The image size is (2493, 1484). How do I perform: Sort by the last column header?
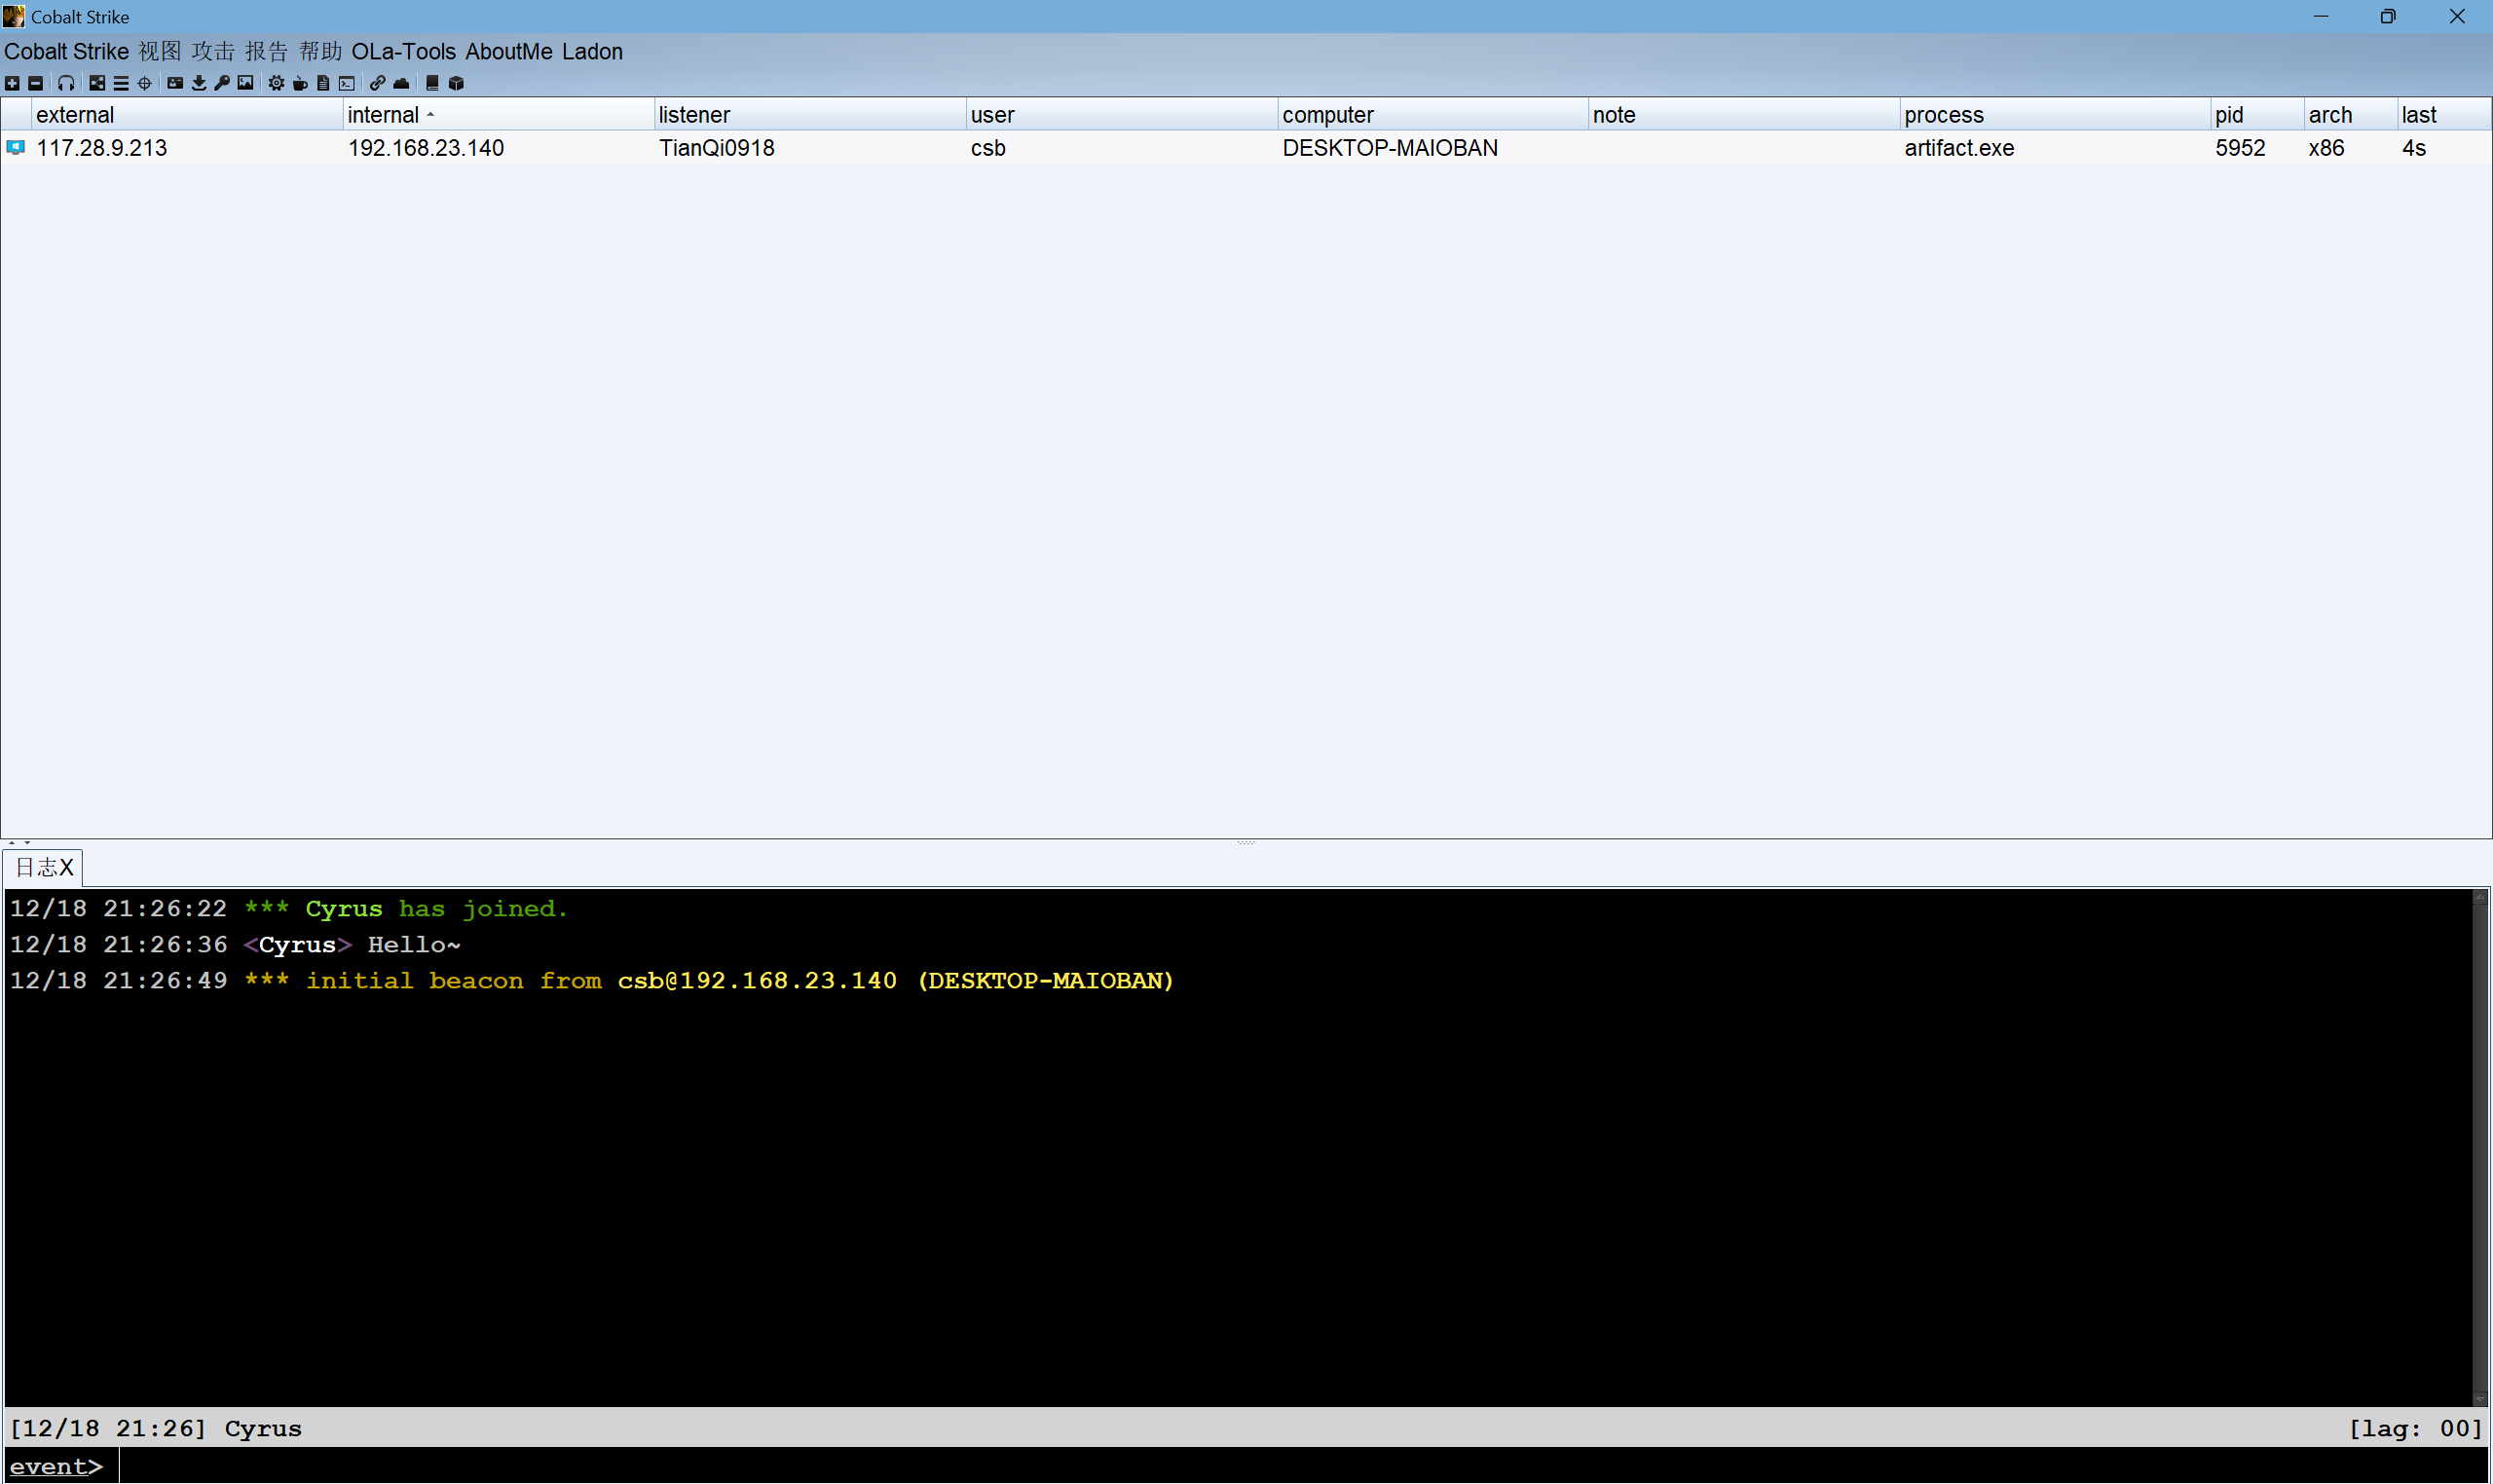[x=2444, y=115]
